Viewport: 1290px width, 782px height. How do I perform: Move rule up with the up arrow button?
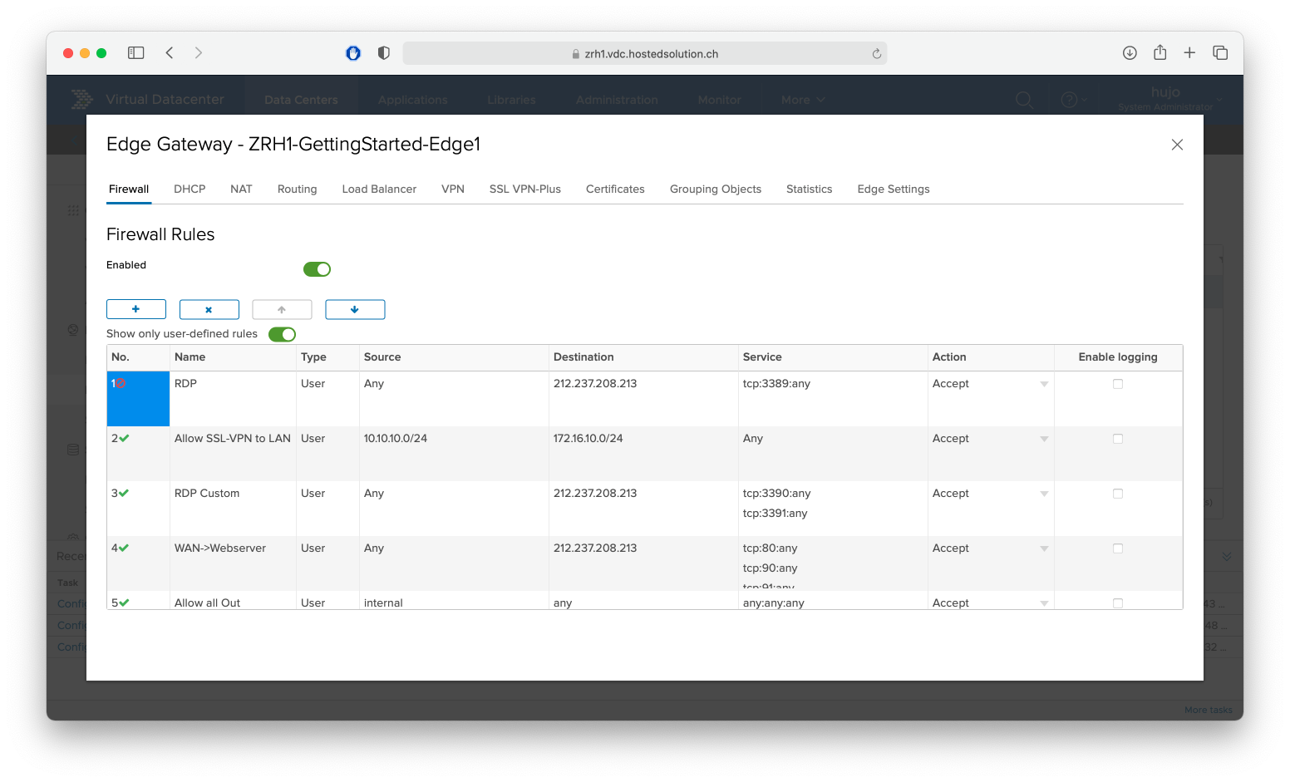[x=282, y=309]
